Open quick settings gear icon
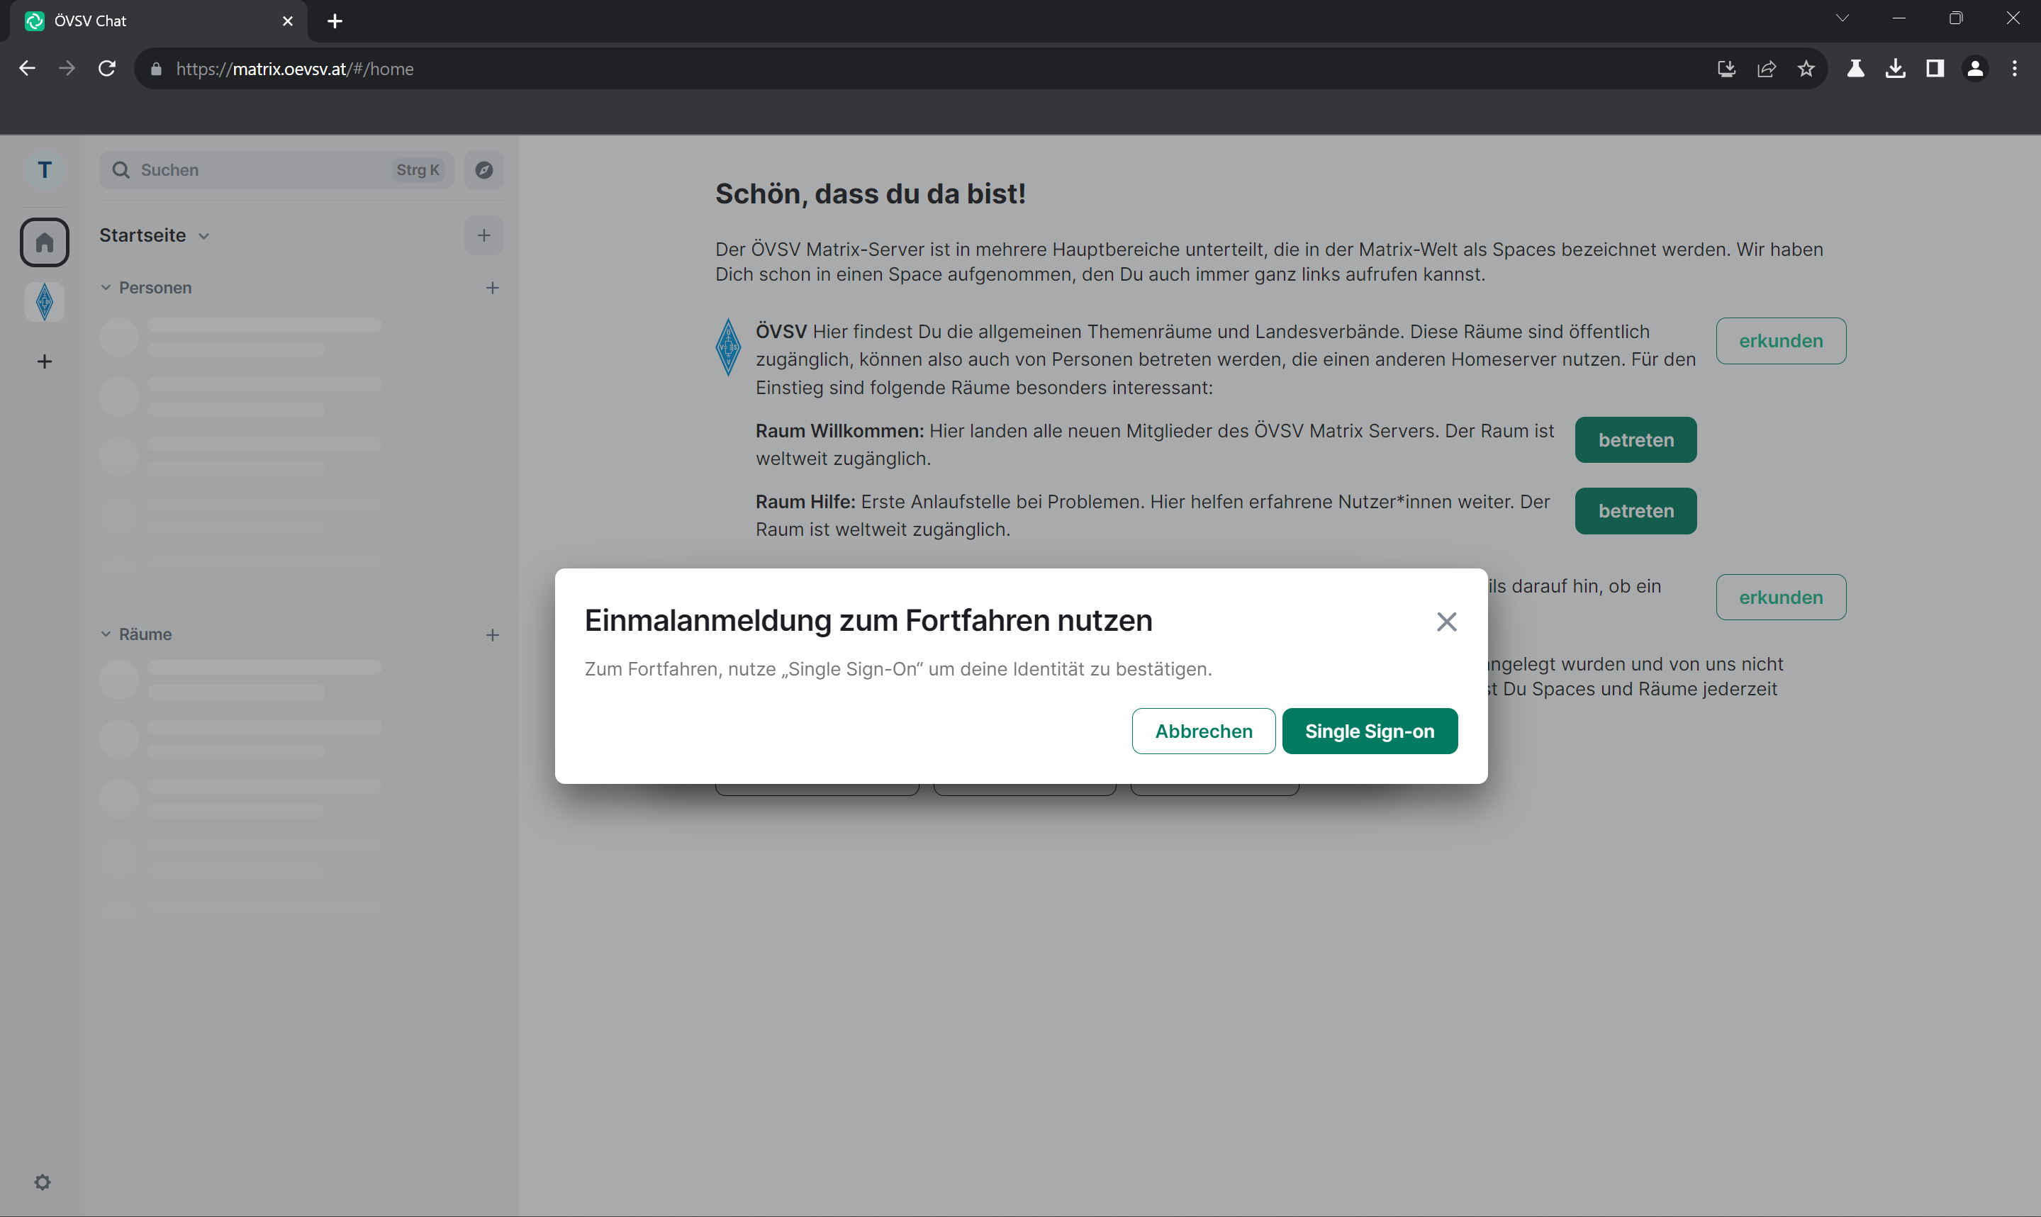 (x=43, y=1182)
